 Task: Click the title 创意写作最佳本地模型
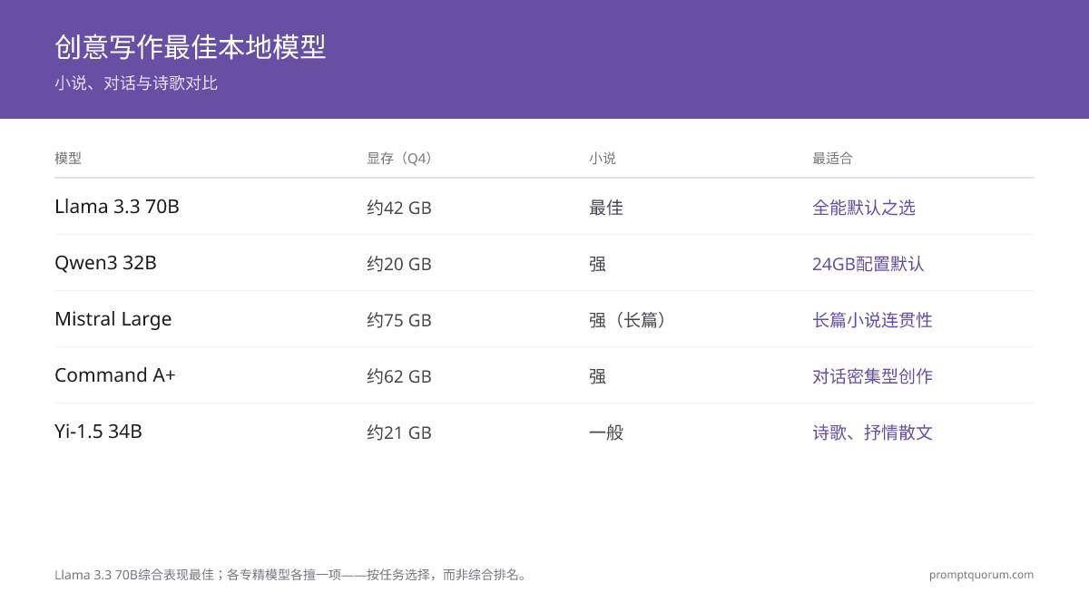[x=191, y=47]
